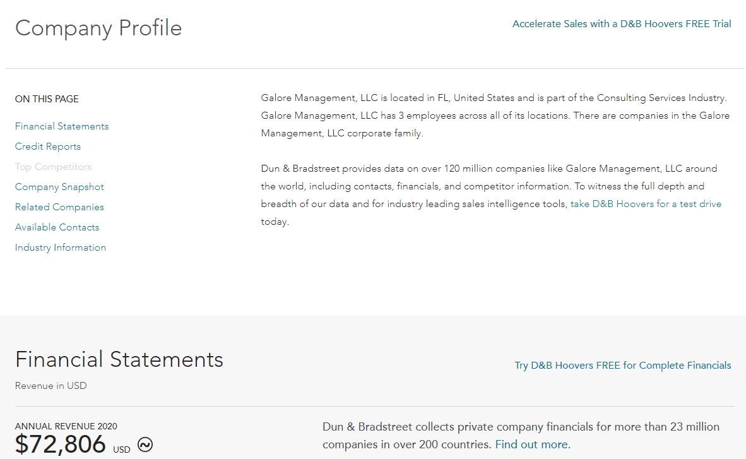Click the ANNUAL REVENUE 2020 label
The height and width of the screenshot is (459, 746).
point(66,426)
